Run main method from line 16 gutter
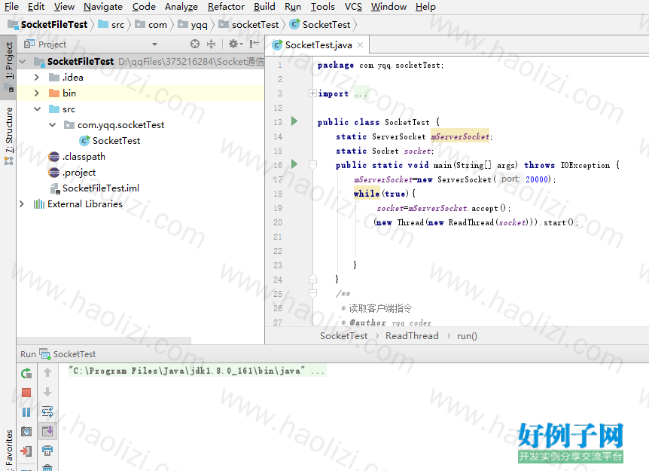649x471 pixels. (x=294, y=164)
